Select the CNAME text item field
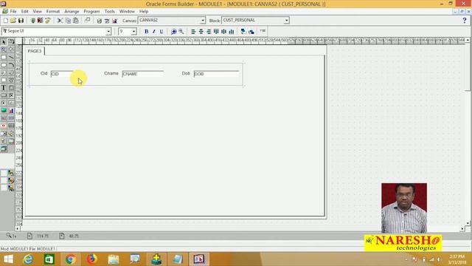 143,74
